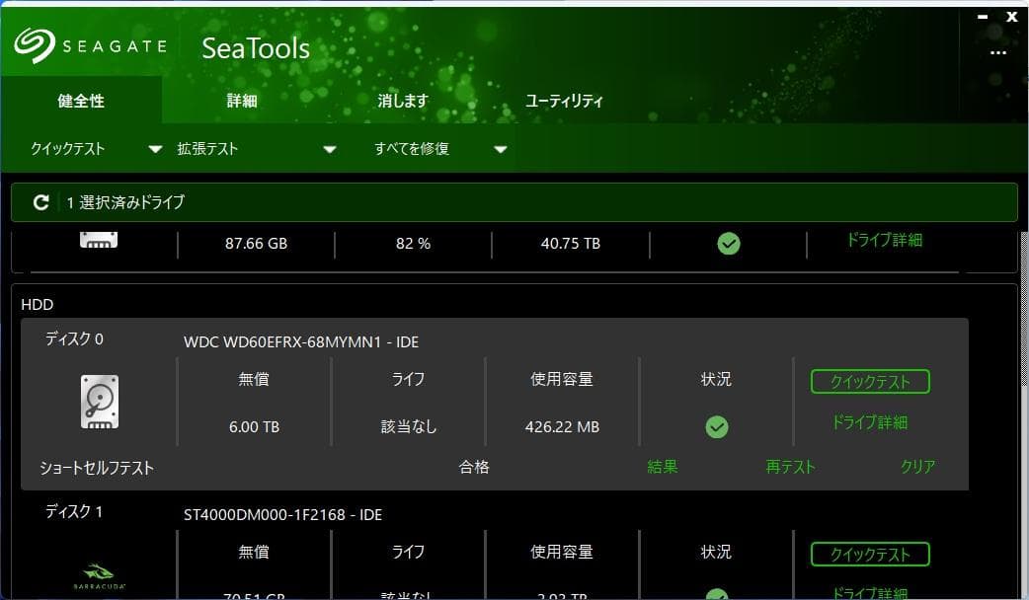Click the Seagate logo icon
This screenshot has width=1029, height=600.
[37, 44]
